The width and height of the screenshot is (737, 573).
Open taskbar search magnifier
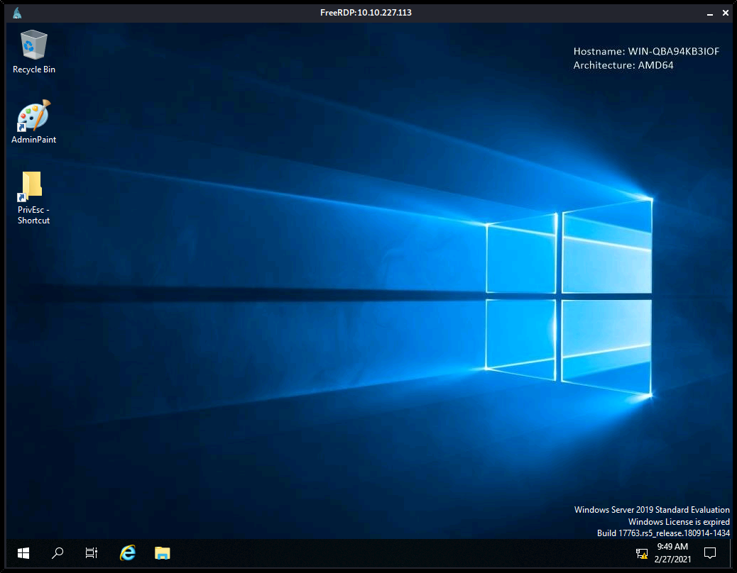tap(58, 553)
